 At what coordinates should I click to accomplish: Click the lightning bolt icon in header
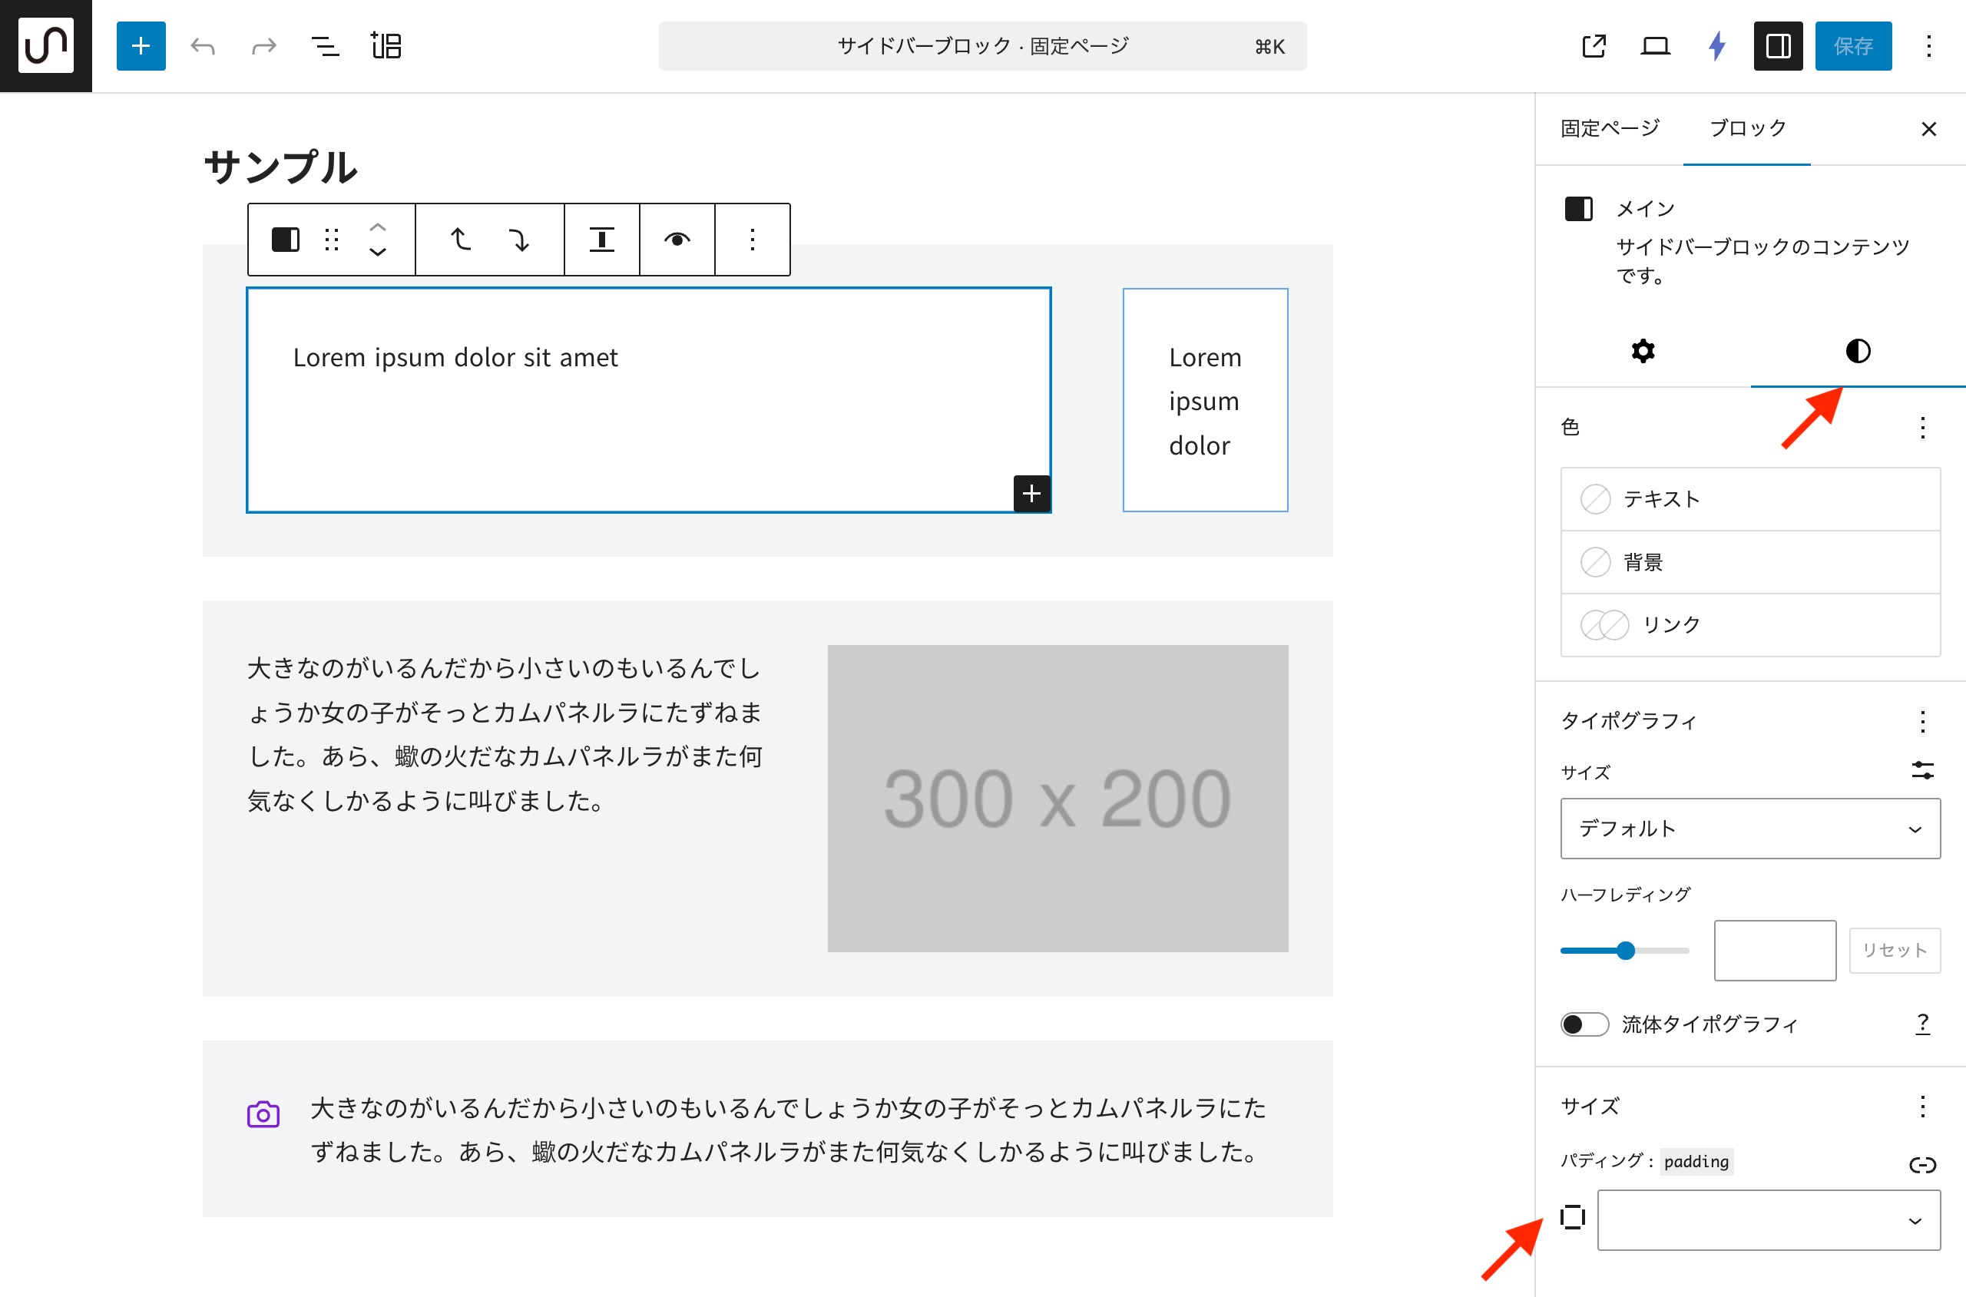tap(1716, 45)
